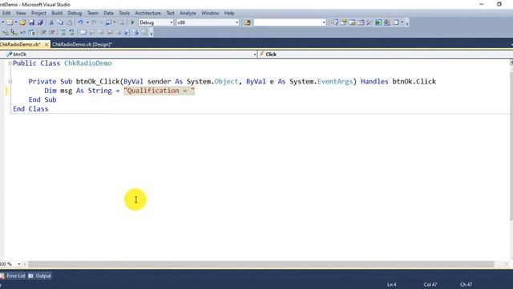Viewport: 513px width, 289px height.
Task: Click the Display Quick Info icon
Action: [22, 32]
